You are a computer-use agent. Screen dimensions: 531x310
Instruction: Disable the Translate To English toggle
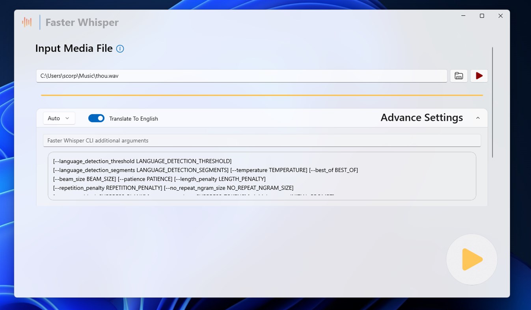(96, 118)
